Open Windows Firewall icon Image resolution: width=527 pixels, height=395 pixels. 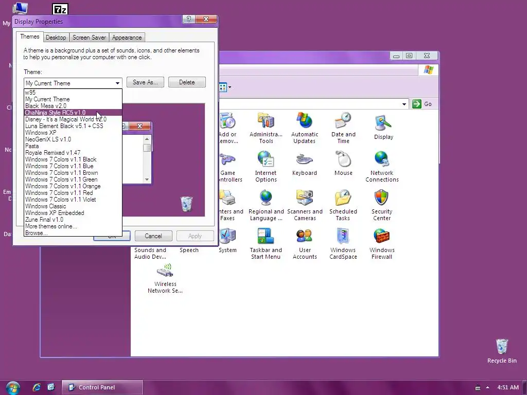[382, 244]
